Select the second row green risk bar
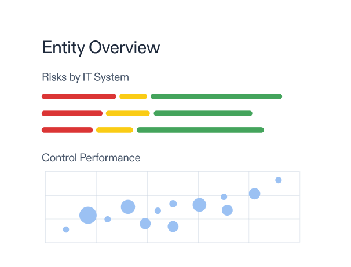 203,113
